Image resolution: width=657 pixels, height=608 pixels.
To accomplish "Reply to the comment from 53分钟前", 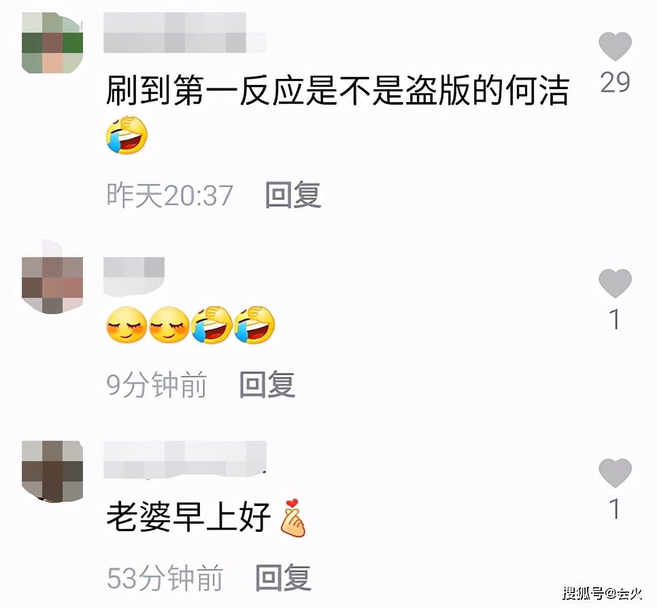I will (x=283, y=577).
